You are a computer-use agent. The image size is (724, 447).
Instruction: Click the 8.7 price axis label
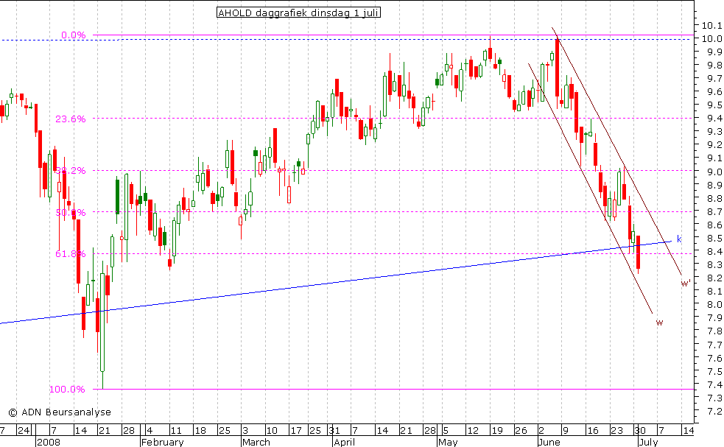click(714, 212)
